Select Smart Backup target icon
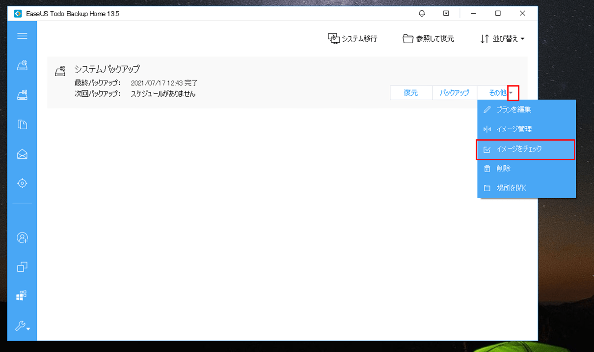 coord(22,183)
